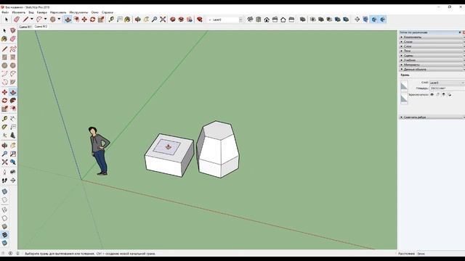Click front face material swatch in Entity Info
The width and height of the screenshot is (465, 261).
(404, 86)
